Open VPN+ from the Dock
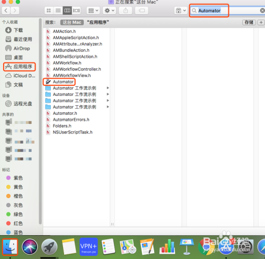 pos(89,247)
